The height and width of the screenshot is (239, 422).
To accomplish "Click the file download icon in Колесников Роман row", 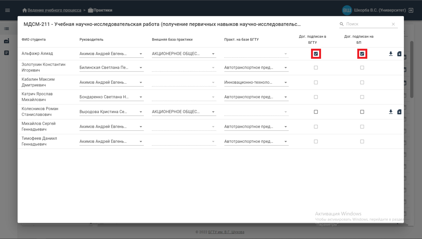I will 399,112.
